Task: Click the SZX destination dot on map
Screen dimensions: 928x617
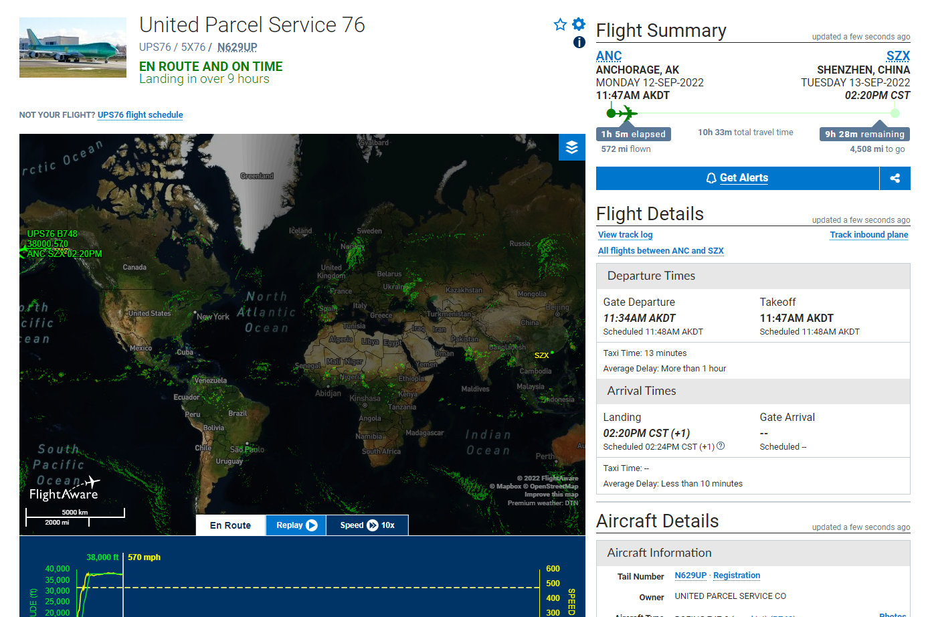Action: (552, 352)
